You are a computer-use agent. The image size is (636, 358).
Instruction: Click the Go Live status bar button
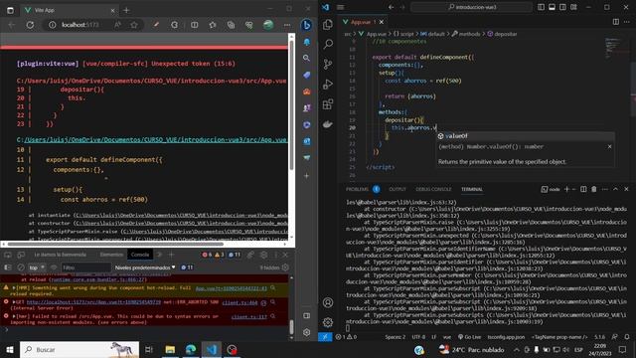(469, 337)
